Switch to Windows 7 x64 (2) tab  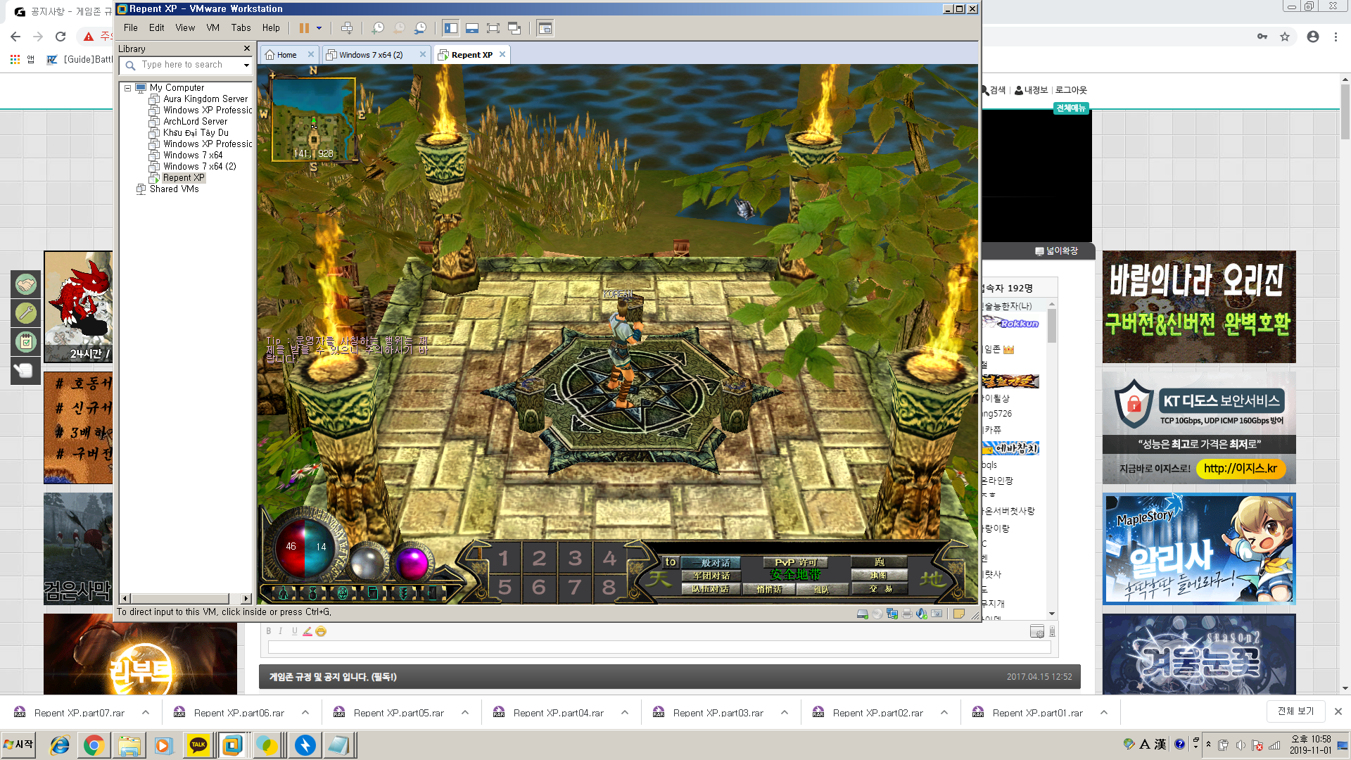370,55
